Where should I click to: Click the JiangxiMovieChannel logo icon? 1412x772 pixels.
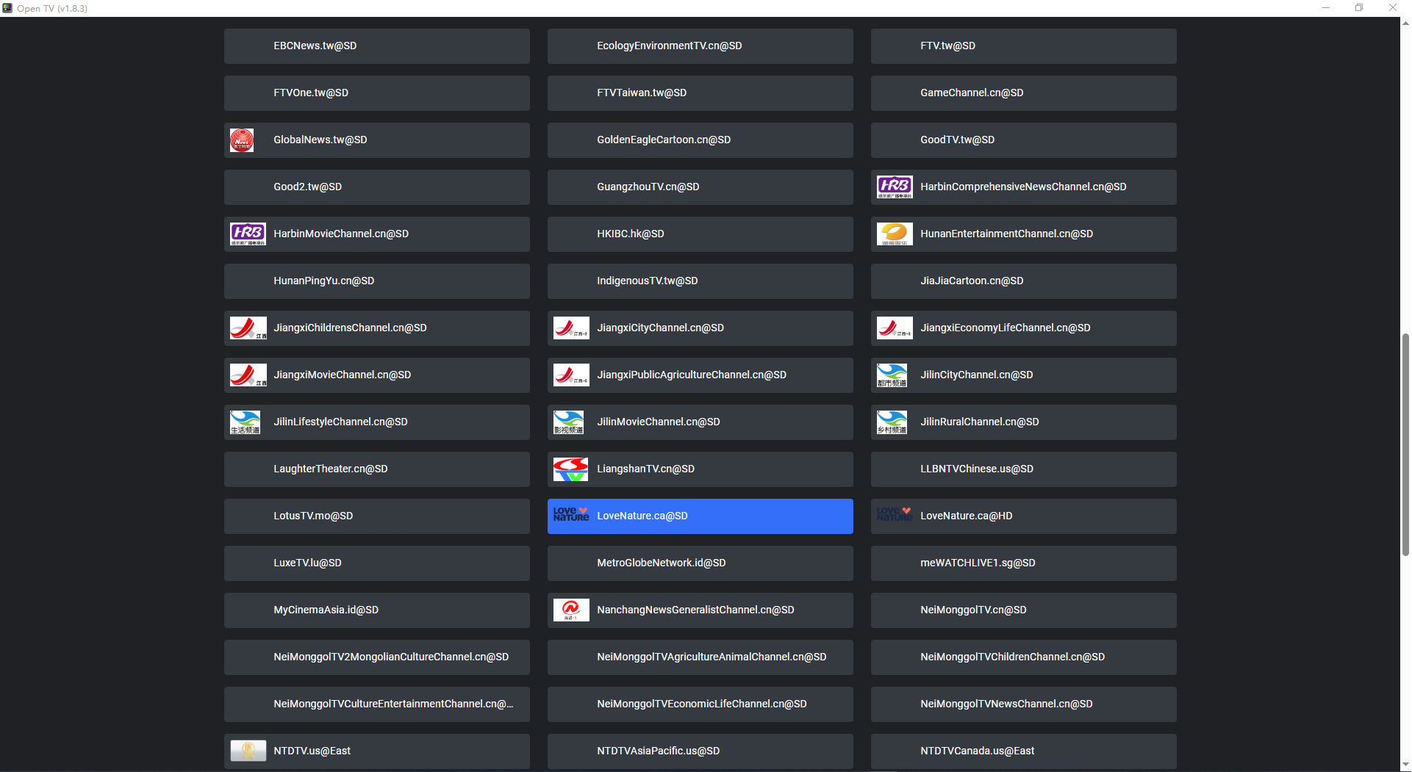(x=248, y=375)
